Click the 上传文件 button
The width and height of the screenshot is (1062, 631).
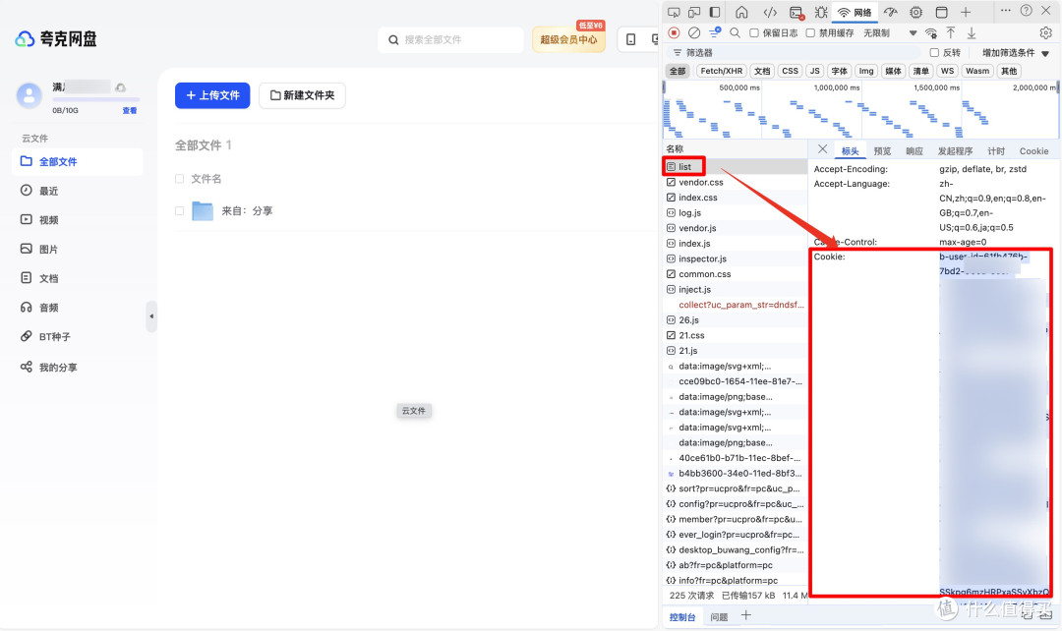(212, 95)
